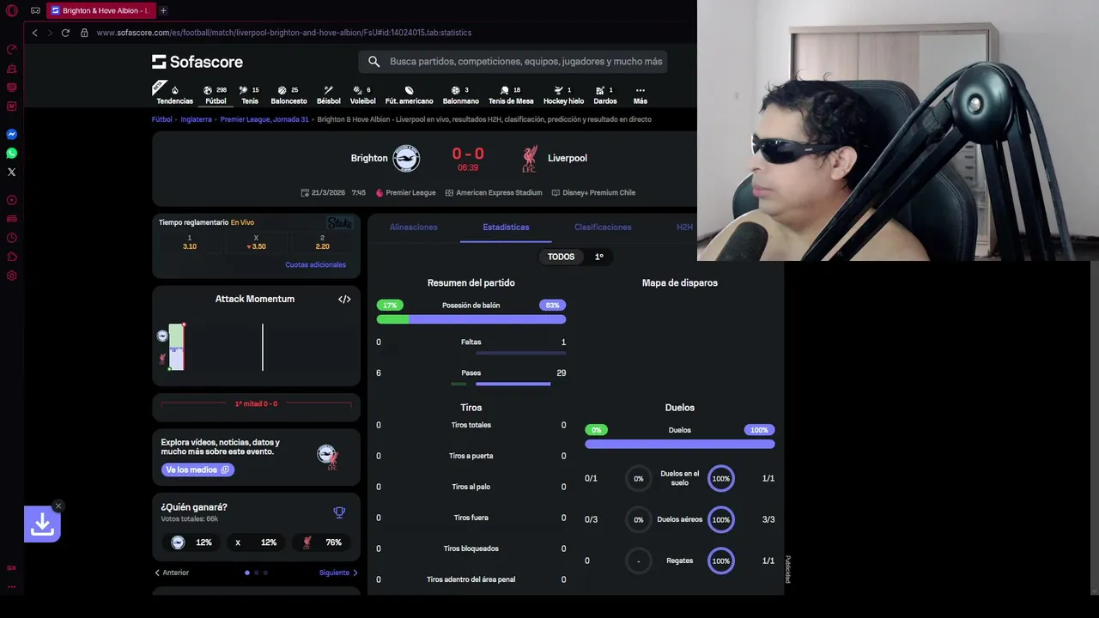
Task: Open WhatsApp in the Opera sidebar
Action: pos(12,153)
